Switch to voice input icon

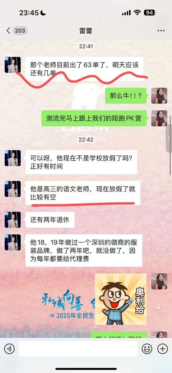pyautogui.click(x=9, y=349)
